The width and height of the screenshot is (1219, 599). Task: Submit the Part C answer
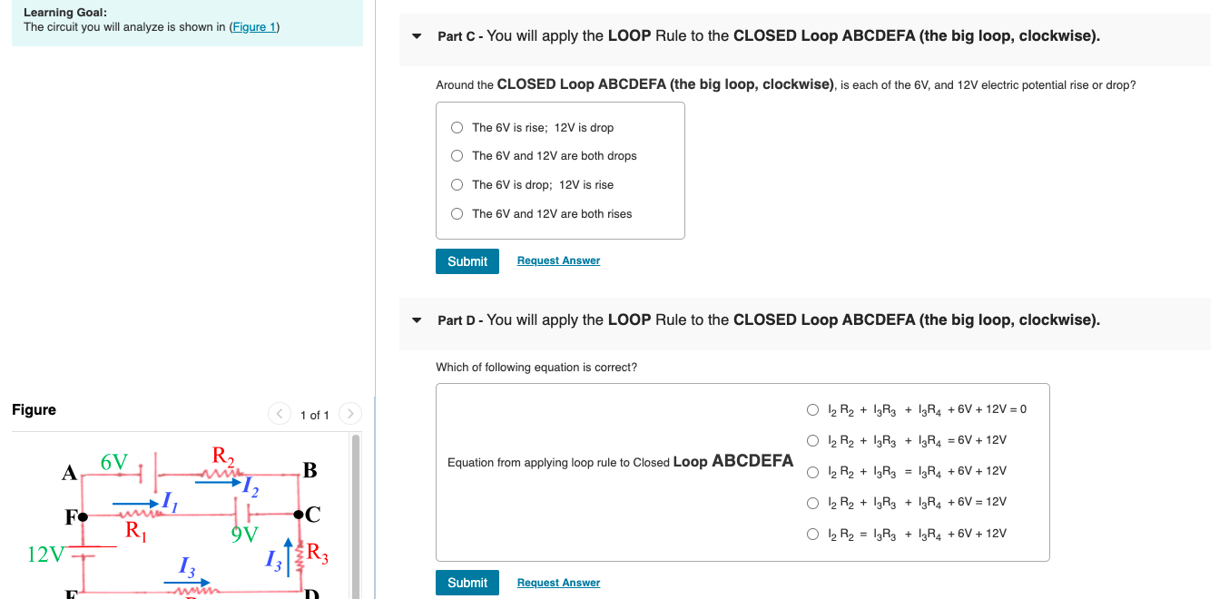click(x=467, y=260)
